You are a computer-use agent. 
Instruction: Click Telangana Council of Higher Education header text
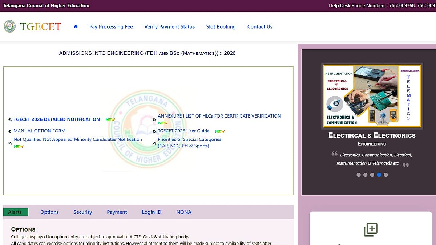coord(46,5)
